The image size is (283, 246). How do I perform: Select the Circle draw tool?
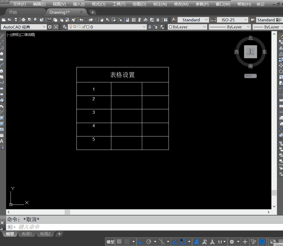2,71
